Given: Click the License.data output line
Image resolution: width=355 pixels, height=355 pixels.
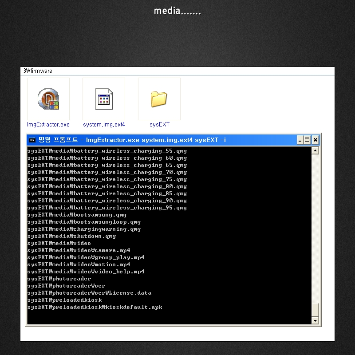Looking at the screenshot, I should click(89, 293).
